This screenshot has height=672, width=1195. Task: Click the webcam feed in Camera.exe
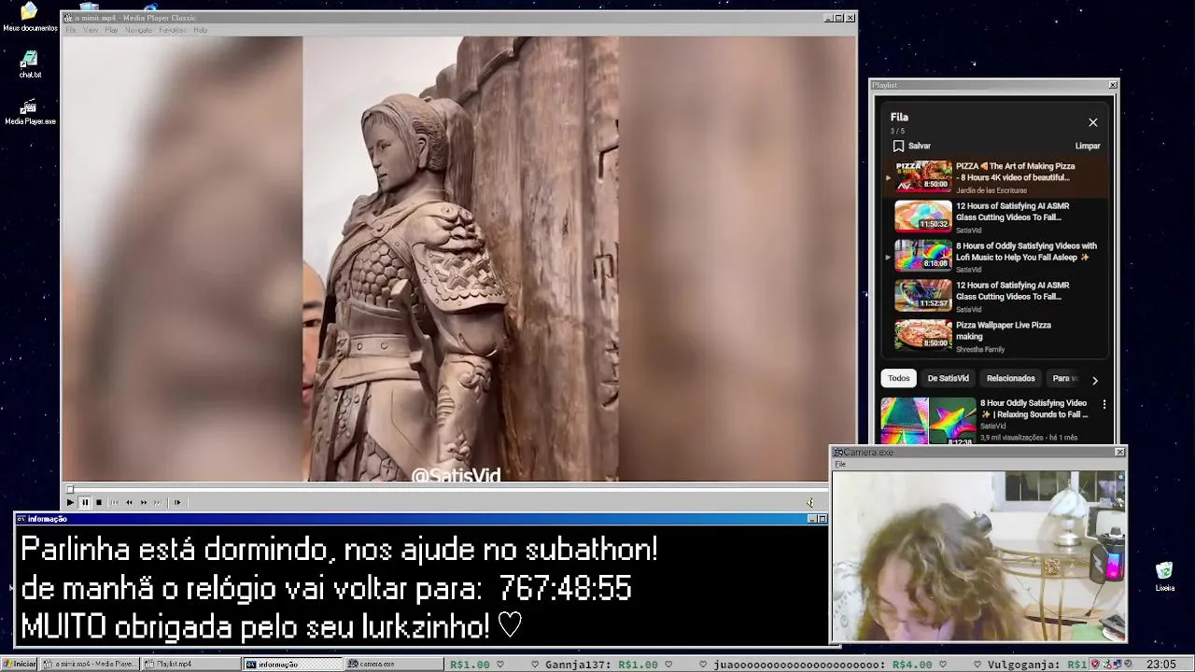tap(978, 555)
